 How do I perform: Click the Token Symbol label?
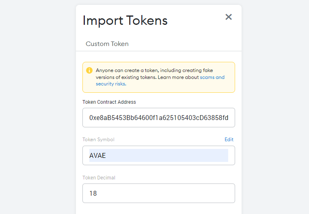[x=98, y=140]
